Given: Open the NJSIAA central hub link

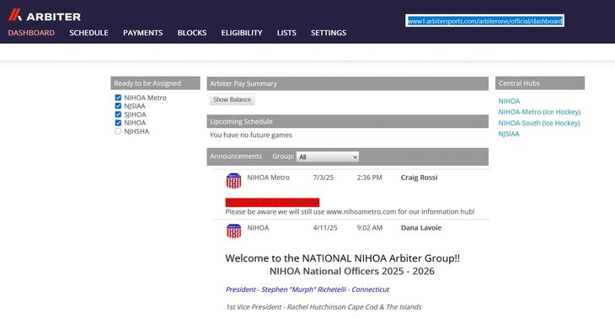Looking at the screenshot, I should tap(509, 134).
